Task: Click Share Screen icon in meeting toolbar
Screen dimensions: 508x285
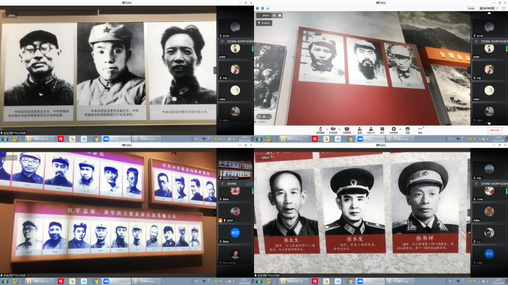Action: tap(347, 129)
